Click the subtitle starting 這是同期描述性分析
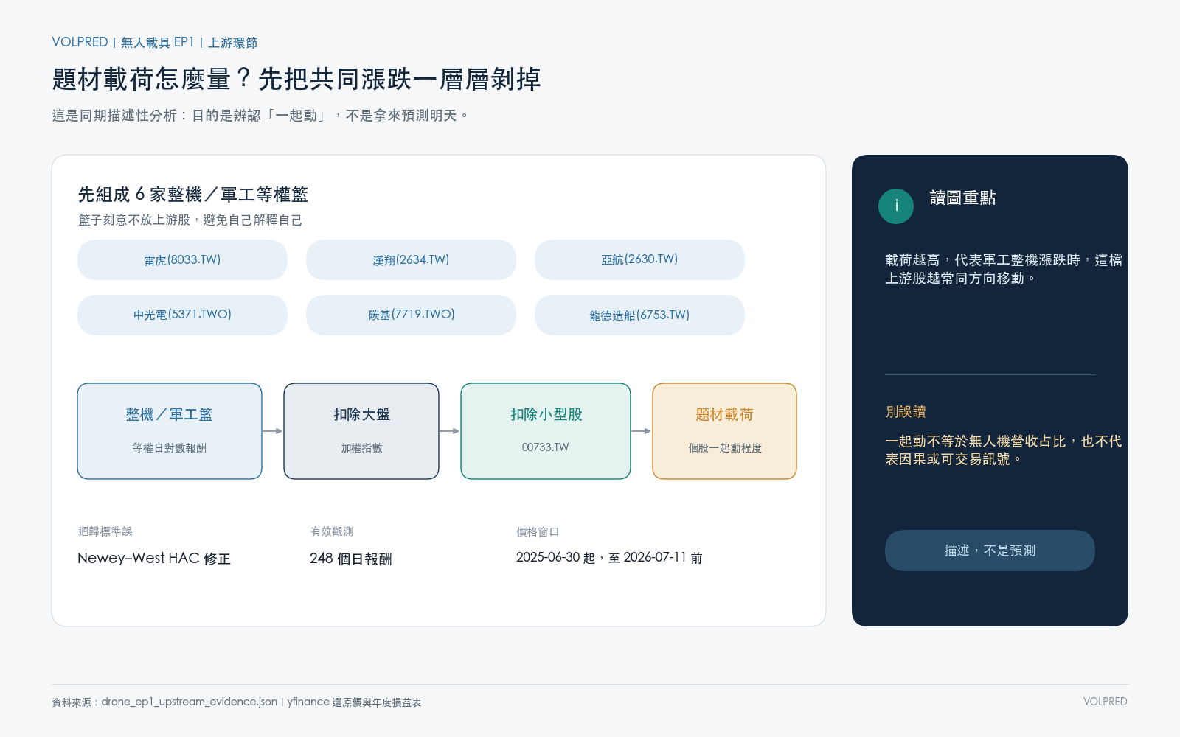The width and height of the screenshot is (1180, 737). [x=260, y=116]
